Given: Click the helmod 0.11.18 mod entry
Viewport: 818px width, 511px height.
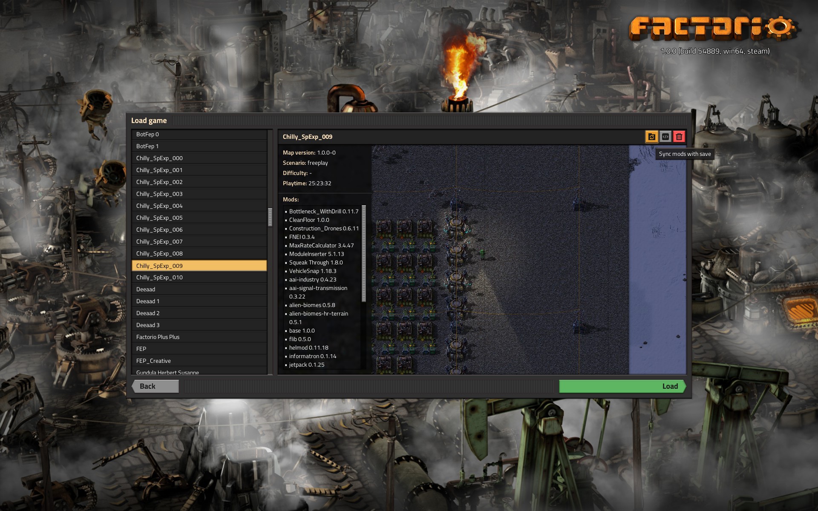Looking at the screenshot, I should click(308, 347).
